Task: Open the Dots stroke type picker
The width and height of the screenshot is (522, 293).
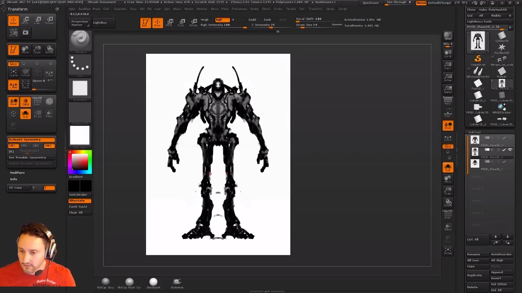Action: [80, 66]
